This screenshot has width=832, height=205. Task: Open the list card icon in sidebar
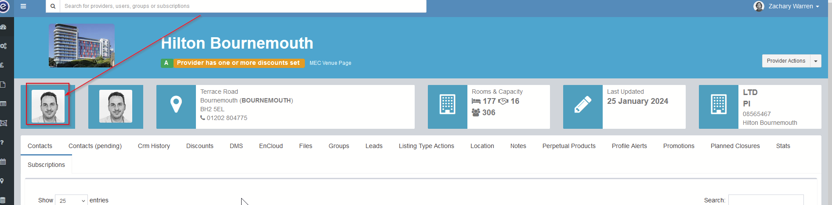click(x=3, y=104)
